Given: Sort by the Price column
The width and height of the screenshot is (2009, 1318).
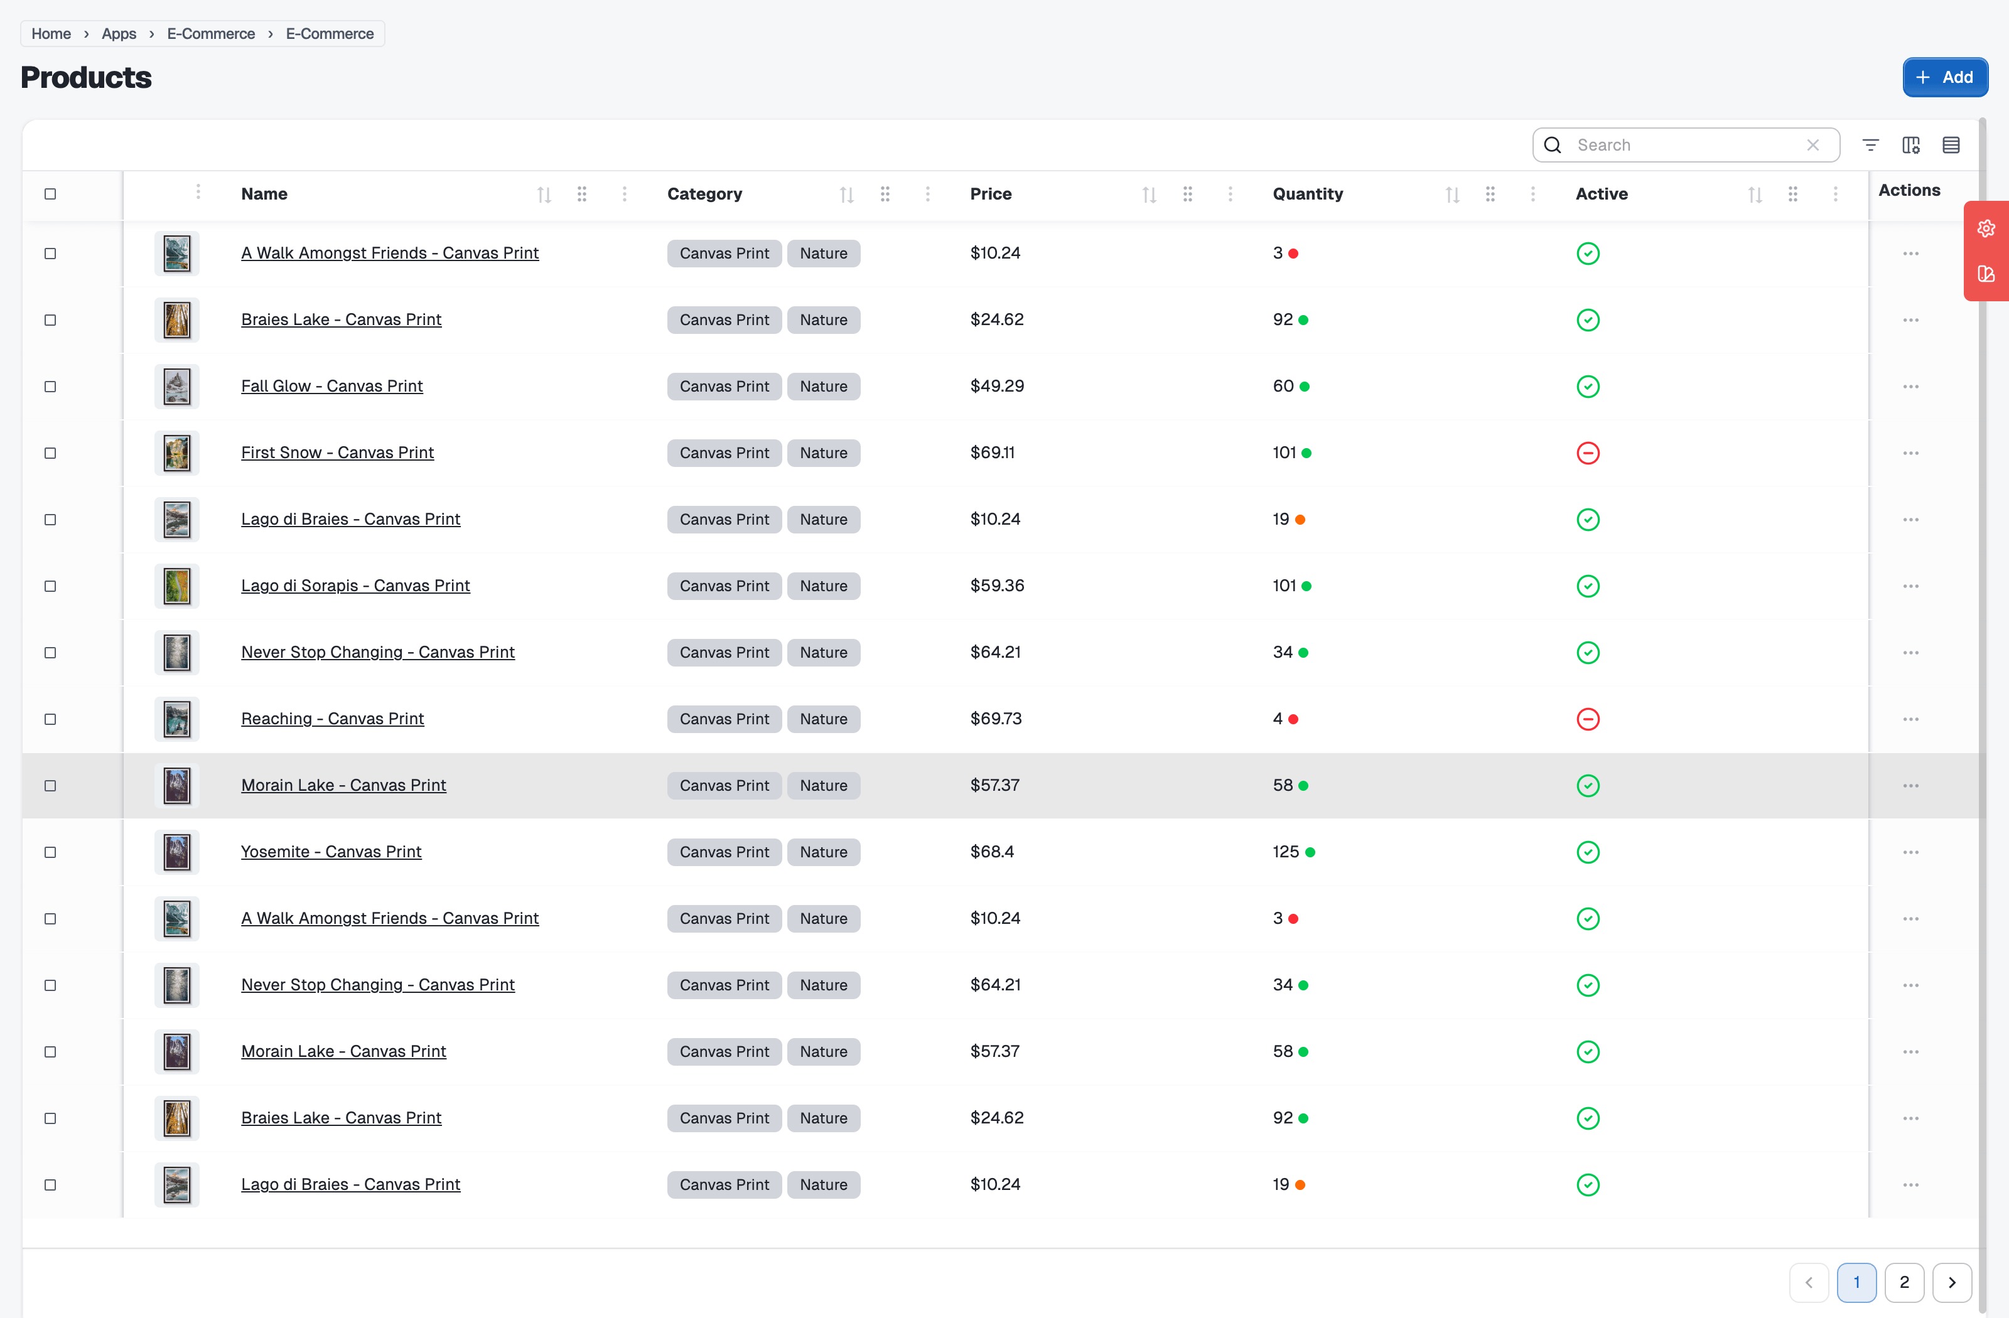Looking at the screenshot, I should tap(1149, 195).
